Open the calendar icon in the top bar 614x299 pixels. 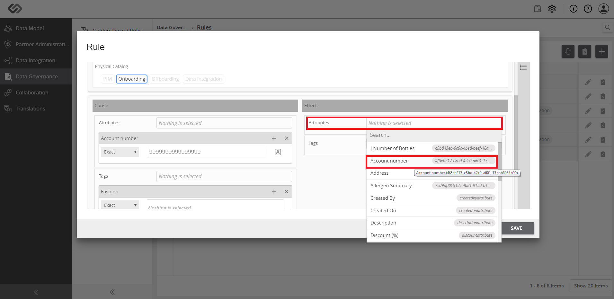coord(538,9)
